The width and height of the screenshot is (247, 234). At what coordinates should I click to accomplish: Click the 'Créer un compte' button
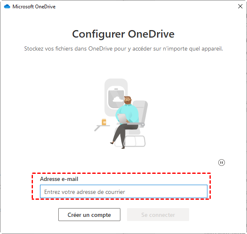click(89, 214)
